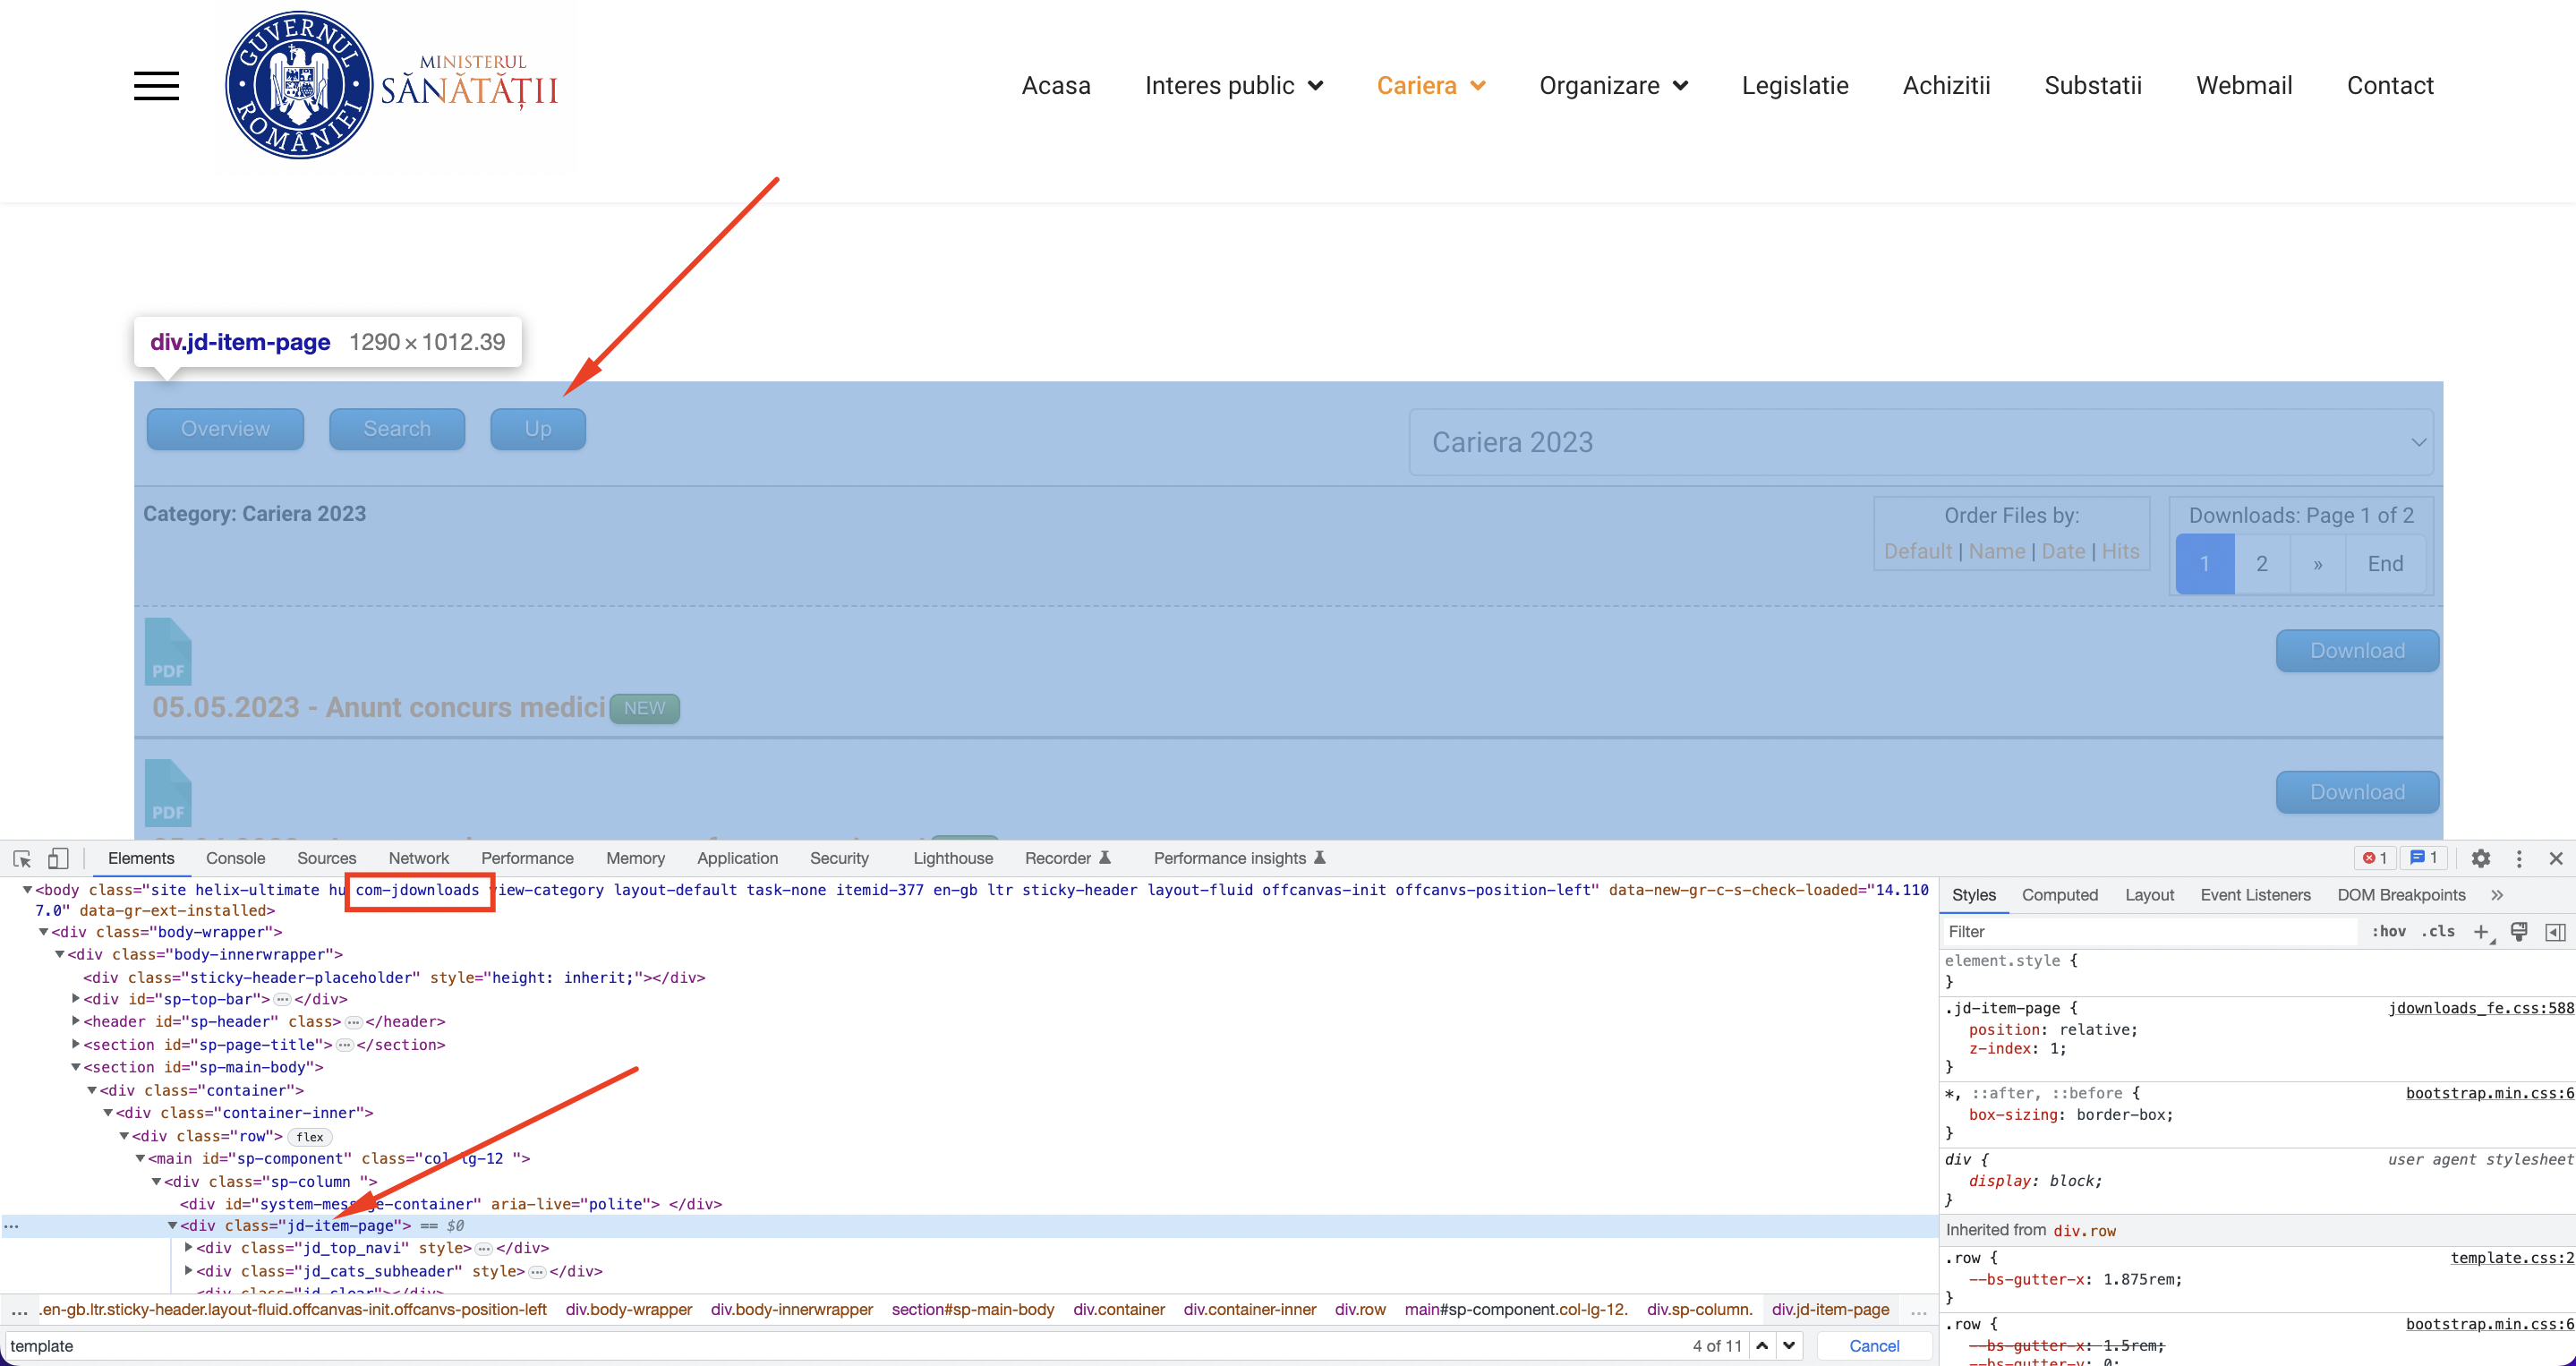Click the blue issues count badge

pos(2423,858)
